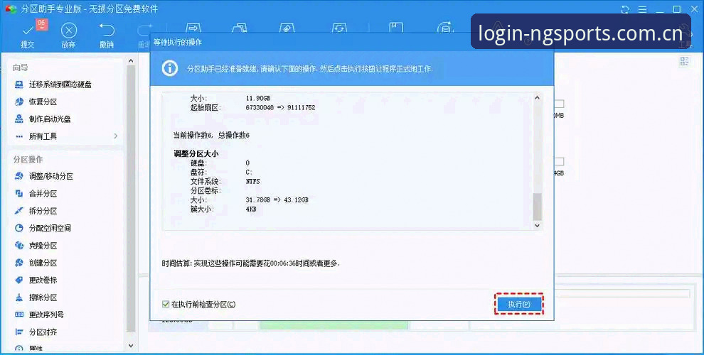Viewport: 704px width, 355px height.
Task: Click the info icon in the dialog banner
Action: pyautogui.click(x=170, y=69)
